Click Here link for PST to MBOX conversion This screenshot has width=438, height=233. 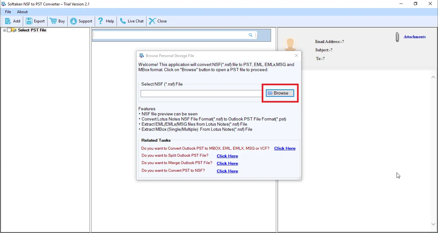(285, 148)
